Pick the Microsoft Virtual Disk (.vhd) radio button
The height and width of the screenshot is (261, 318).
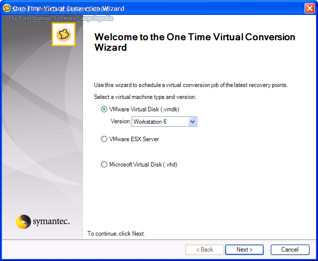[104, 165]
